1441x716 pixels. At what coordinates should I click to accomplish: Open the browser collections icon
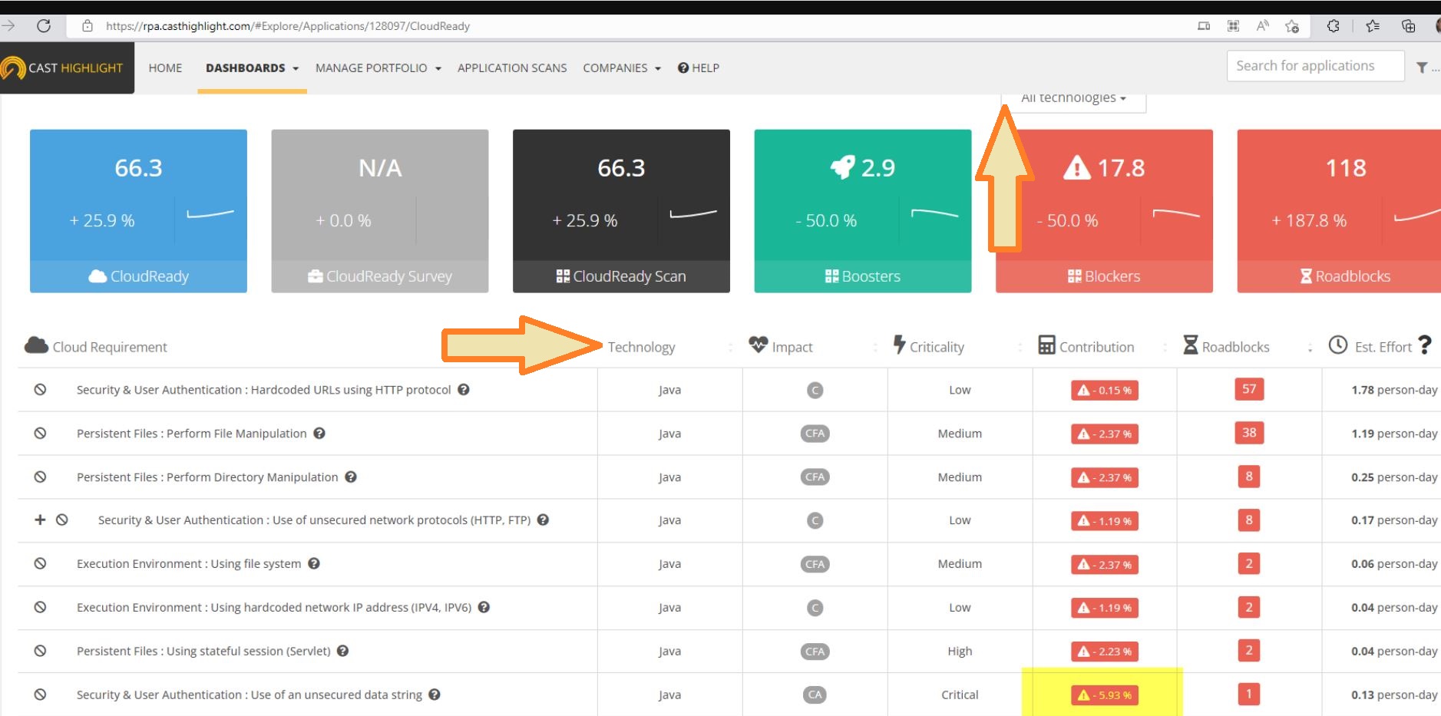point(1408,26)
